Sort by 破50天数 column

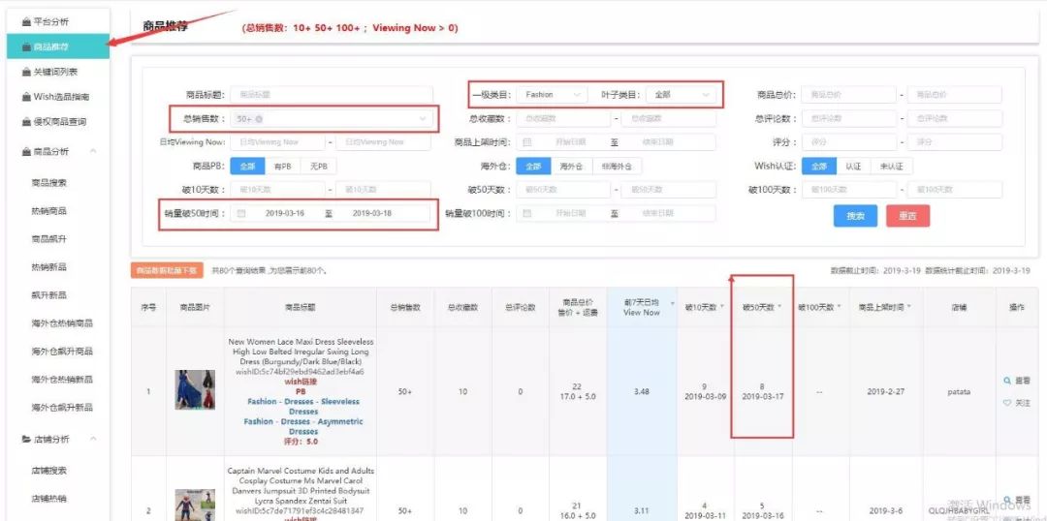[x=779, y=308]
